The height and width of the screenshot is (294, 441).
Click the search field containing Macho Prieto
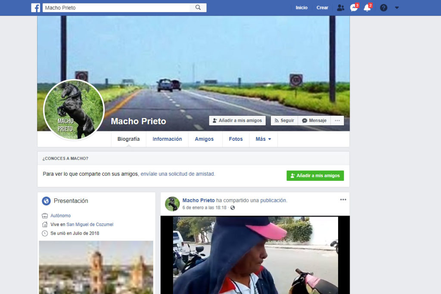[116, 8]
